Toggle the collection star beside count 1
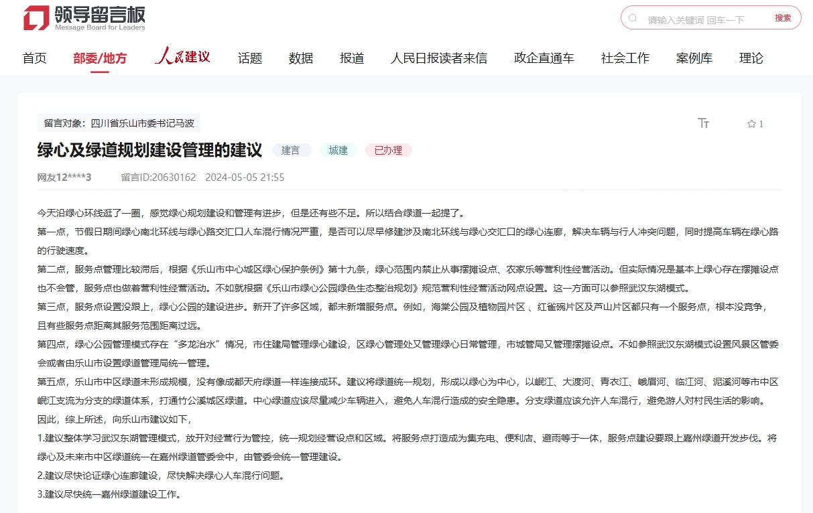813x513 pixels. (x=751, y=123)
